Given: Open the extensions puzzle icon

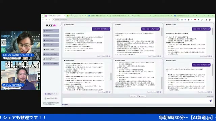Looking at the screenshot, I should click(x=202, y=20).
